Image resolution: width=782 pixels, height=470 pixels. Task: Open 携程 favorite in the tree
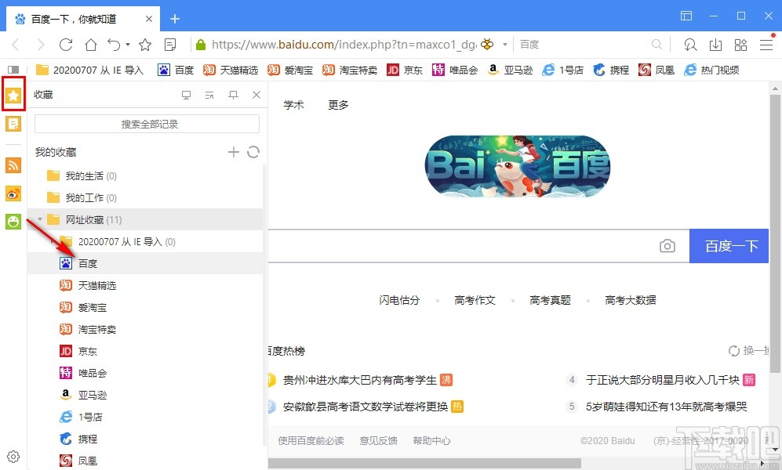[x=144, y=439]
